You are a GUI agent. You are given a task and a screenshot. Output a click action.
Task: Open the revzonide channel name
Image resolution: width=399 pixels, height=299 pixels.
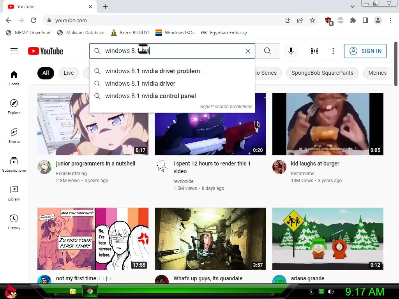coord(184,181)
